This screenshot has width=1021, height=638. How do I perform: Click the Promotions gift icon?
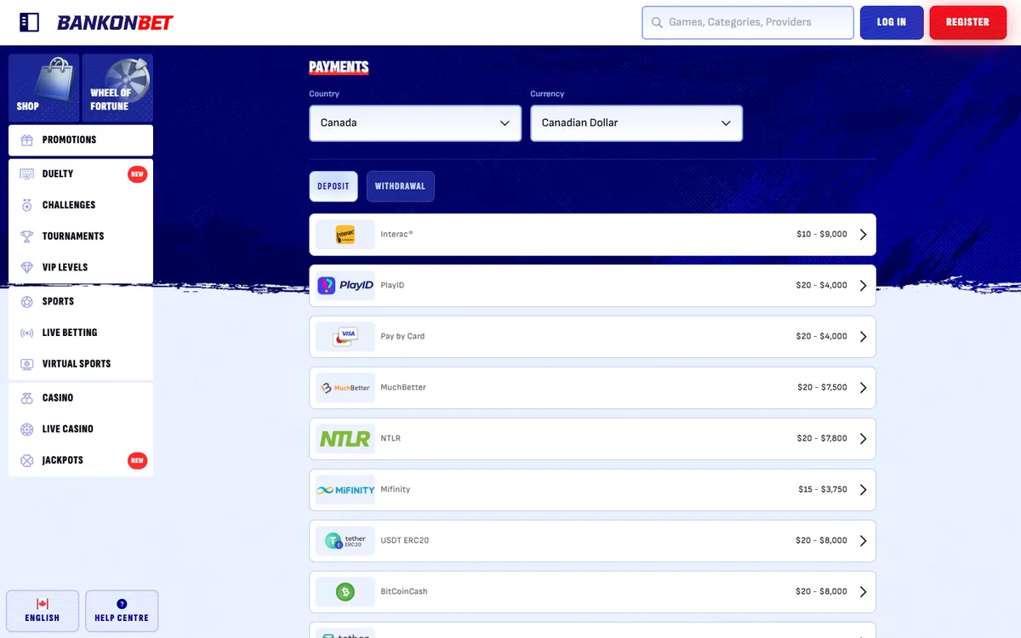[26, 140]
